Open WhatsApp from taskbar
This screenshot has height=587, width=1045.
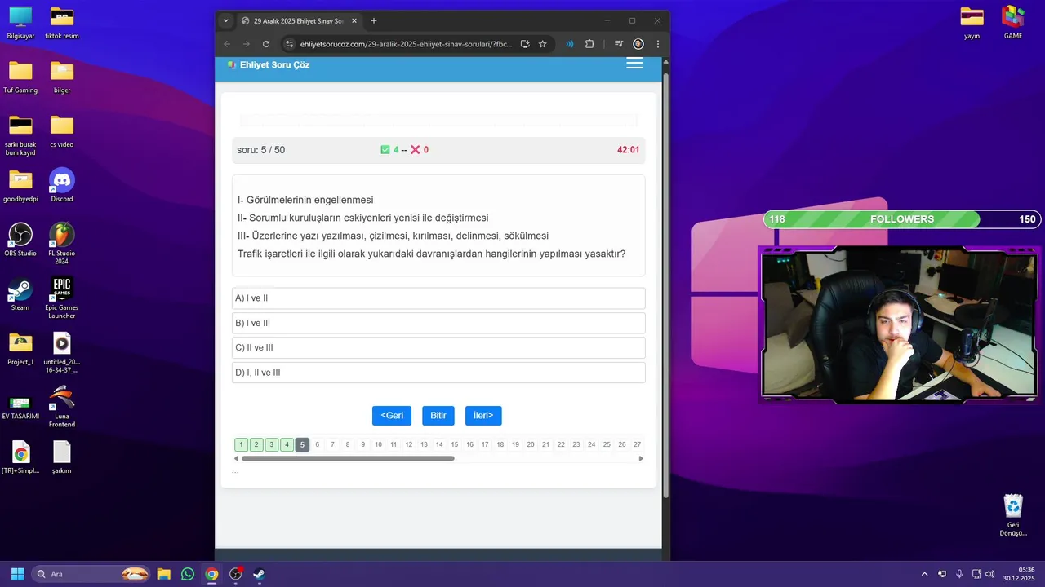[188, 574]
